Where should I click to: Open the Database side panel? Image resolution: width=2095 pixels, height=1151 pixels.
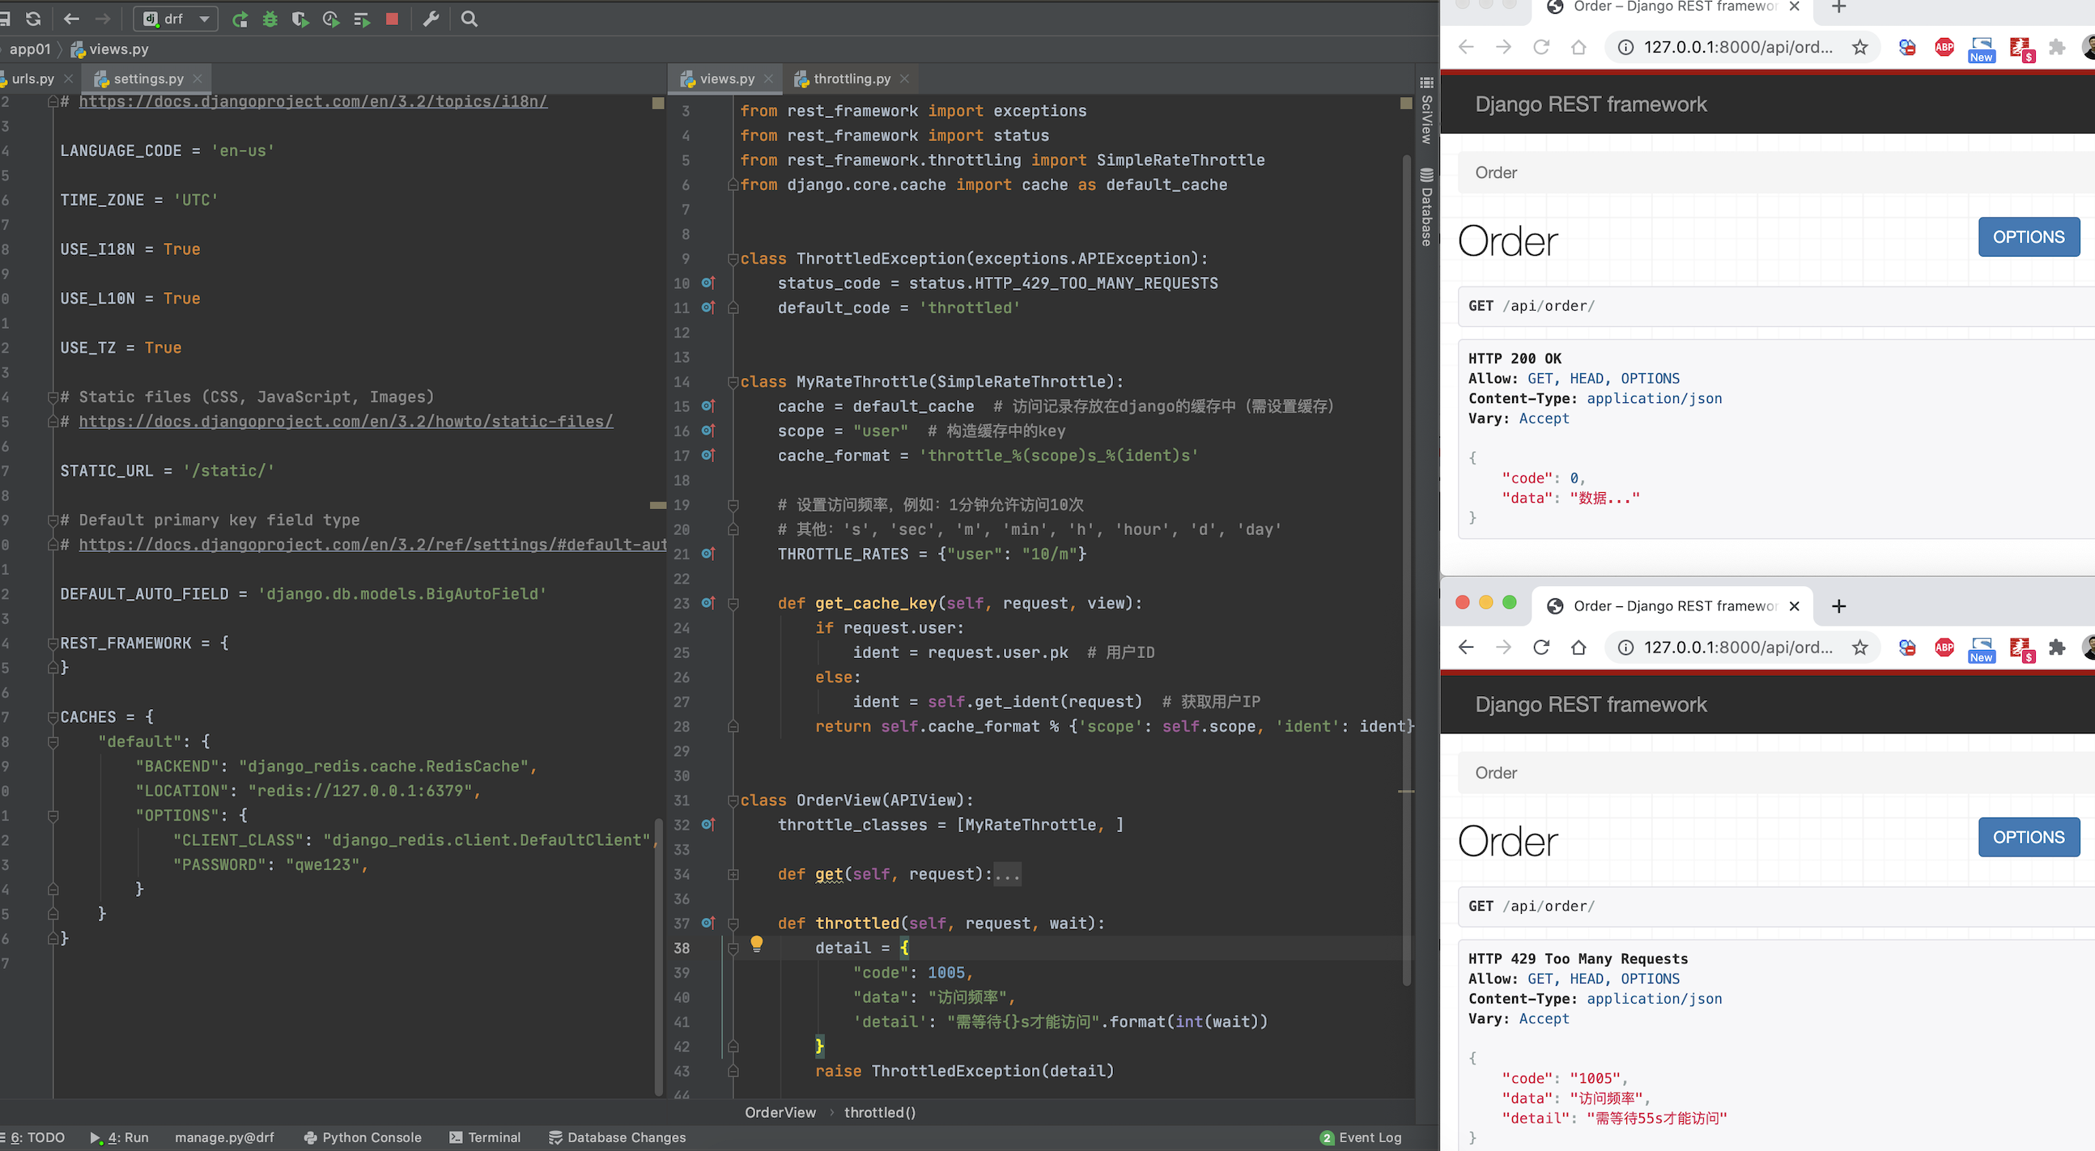1426,206
